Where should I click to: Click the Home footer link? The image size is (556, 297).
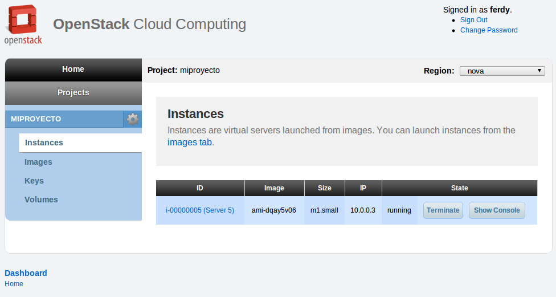pyautogui.click(x=14, y=284)
